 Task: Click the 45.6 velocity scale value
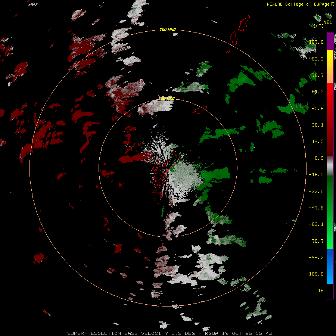click(x=318, y=108)
